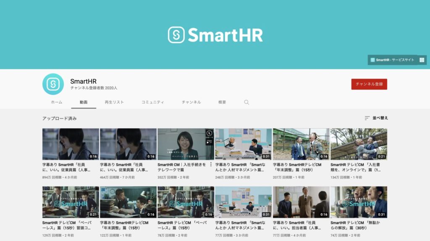Click the sort lines icon beside 並べ替え
Viewport: 430px width, 241px height.
point(367,118)
